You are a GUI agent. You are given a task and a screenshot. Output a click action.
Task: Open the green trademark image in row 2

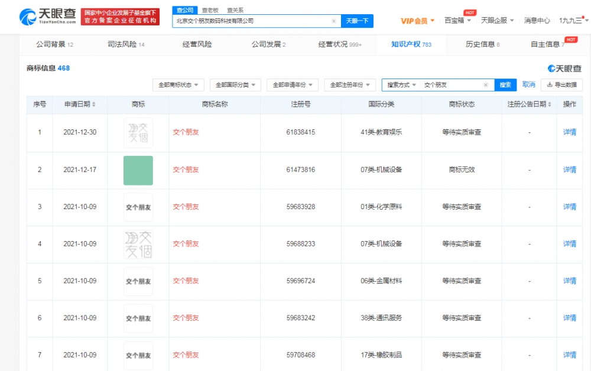click(138, 170)
